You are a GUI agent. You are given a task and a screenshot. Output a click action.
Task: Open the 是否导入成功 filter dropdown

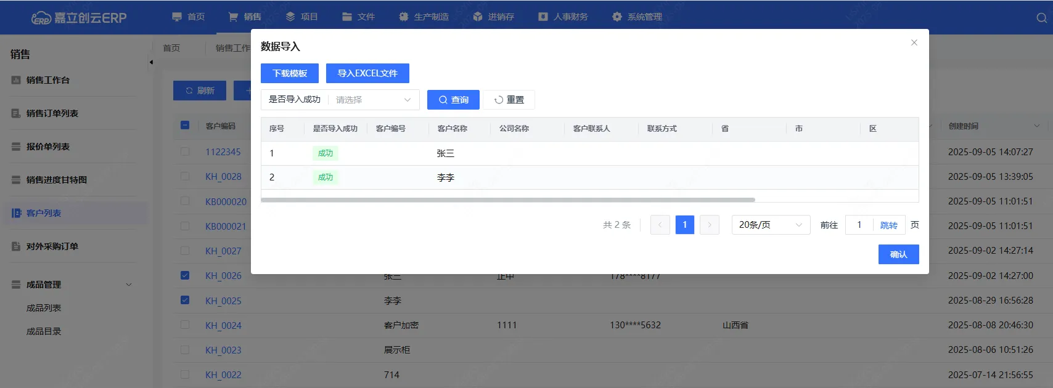point(373,100)
